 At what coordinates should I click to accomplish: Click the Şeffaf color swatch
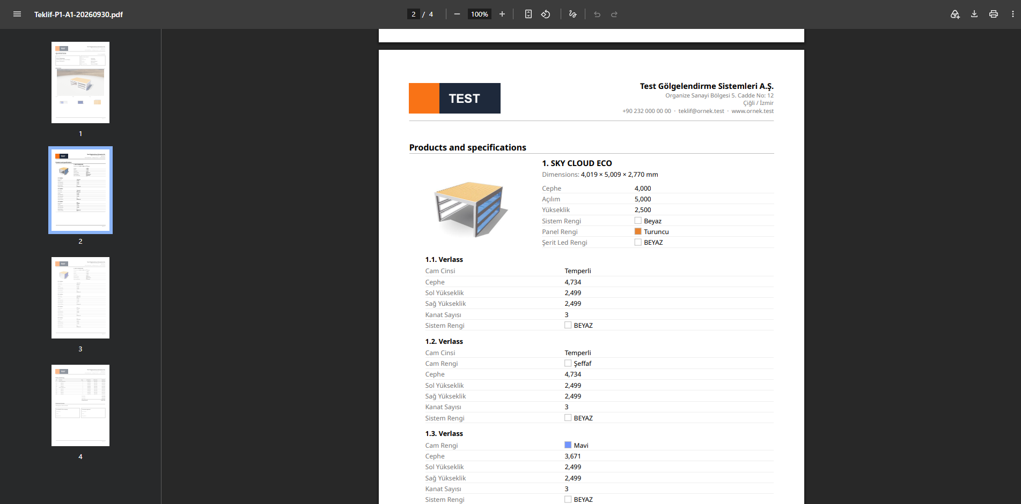(568, 363)
